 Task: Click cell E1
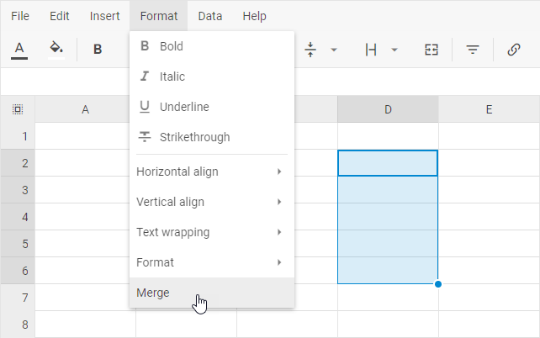point(489,136)
